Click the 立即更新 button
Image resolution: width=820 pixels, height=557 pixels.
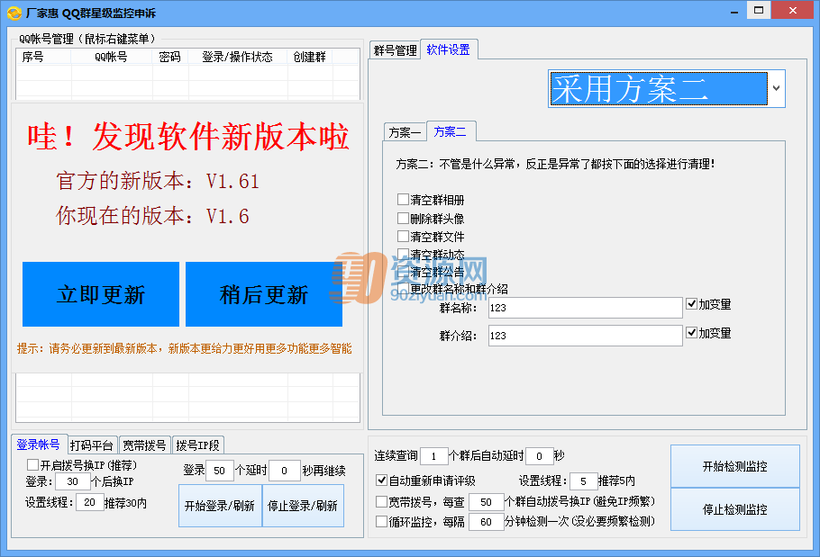point(101,294)
